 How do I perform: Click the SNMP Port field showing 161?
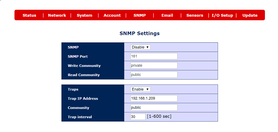pyautogui.click(x=154, y=56)
